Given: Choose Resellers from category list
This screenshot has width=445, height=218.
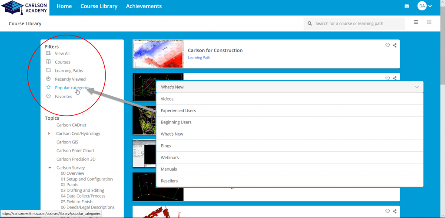Looking at the screenshot, I should tap(289, 181).
